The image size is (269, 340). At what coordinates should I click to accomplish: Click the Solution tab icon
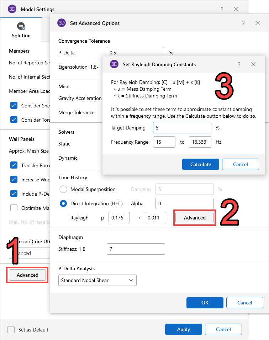coord(21,26)
